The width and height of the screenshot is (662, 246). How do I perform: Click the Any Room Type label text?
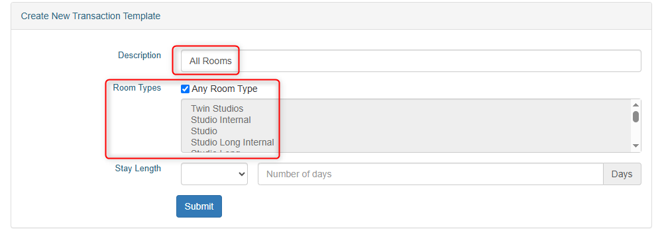pos(224,89)
